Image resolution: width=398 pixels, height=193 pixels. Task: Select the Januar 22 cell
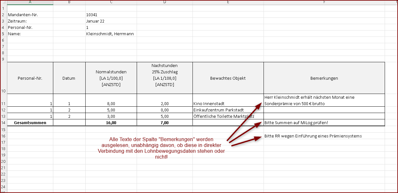pos(95,21)
